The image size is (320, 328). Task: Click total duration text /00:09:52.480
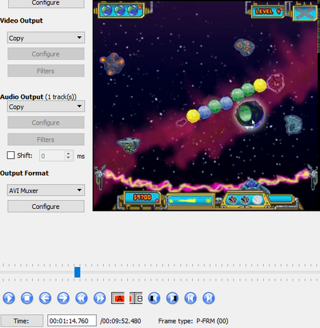point(120,321)
